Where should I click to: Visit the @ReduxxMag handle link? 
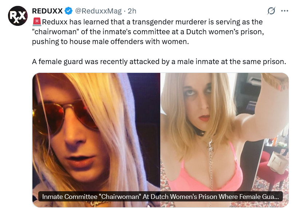click(x=98, y=11)
